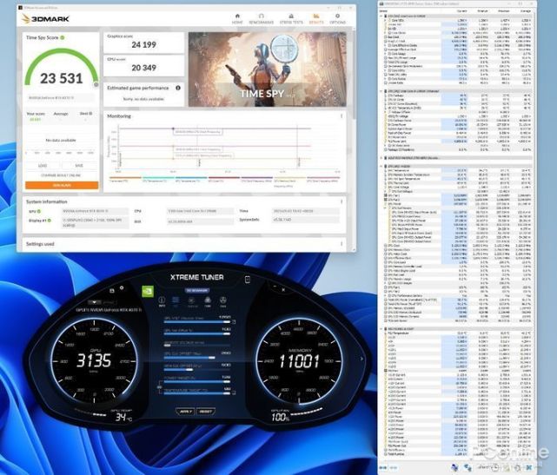Click the GPU green check in System information
557x475 pixels.
[39, 211]
